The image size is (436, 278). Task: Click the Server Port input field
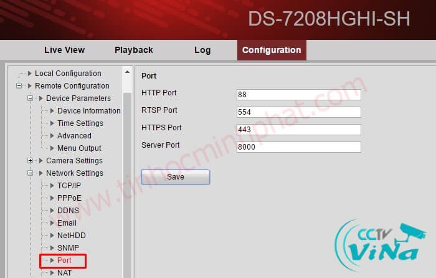[298, 147]
